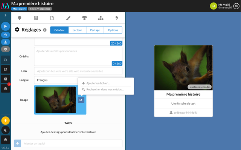The width and height of the screenshot is (241, 150).
Task: Click the 'Une histoire de test' card text
Action: 183,103
